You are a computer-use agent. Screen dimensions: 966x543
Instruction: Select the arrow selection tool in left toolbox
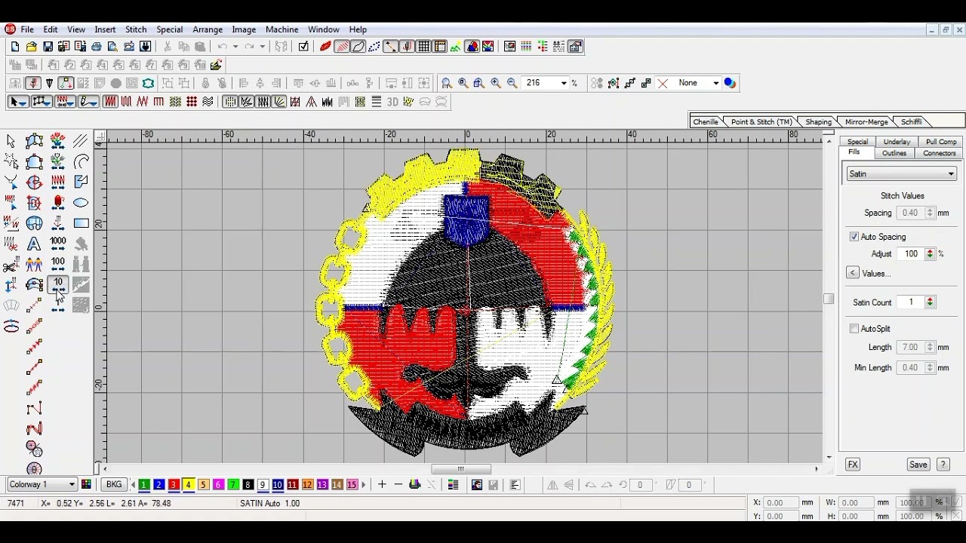coord(11,141)
